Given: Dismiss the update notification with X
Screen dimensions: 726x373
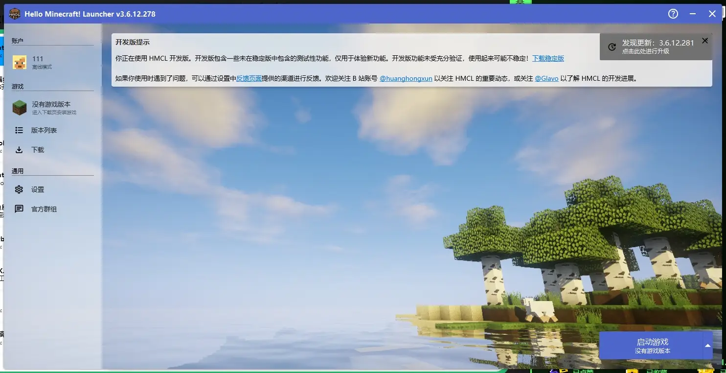Looking at the screenshot, I should click(x=705, y=41).
